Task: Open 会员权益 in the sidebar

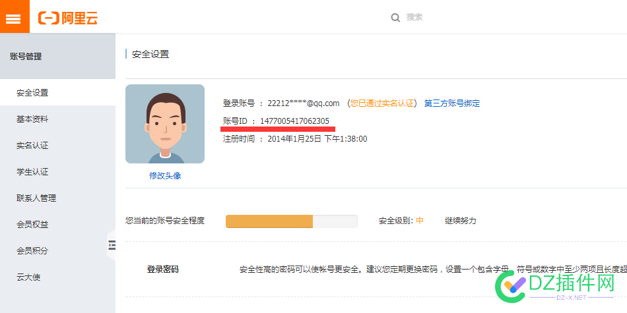Action: pos(57,224)
